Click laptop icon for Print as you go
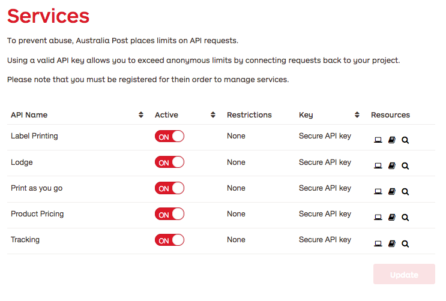The height and width of the screenshot is (301, 446). pyautogui.click(x=378, y=191)
